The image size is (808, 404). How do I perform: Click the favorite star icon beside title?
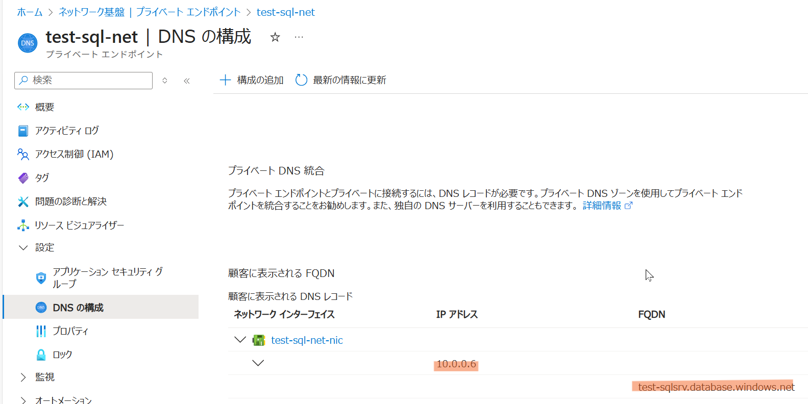point(275,37)
